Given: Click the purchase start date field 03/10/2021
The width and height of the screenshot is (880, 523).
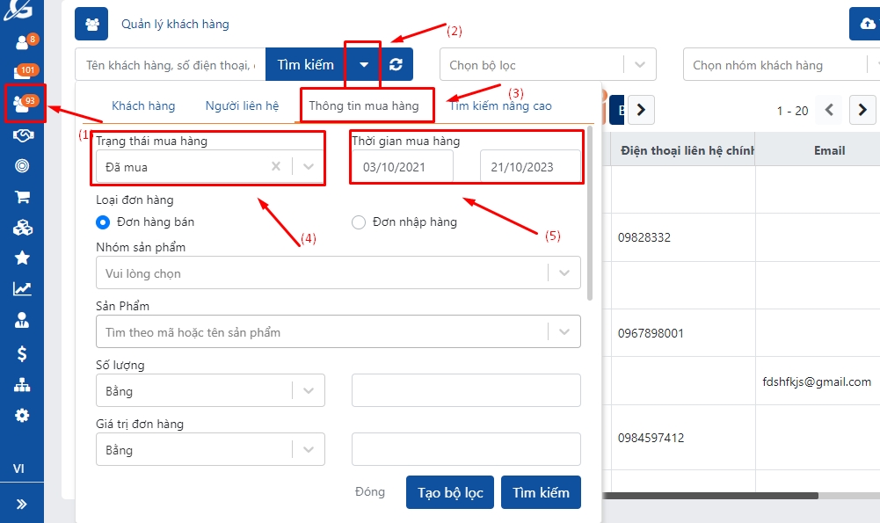Looking at the screenshot, I should pos(402,167).
